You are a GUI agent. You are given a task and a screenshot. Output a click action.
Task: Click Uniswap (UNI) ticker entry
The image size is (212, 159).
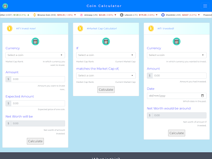[98, 15]
